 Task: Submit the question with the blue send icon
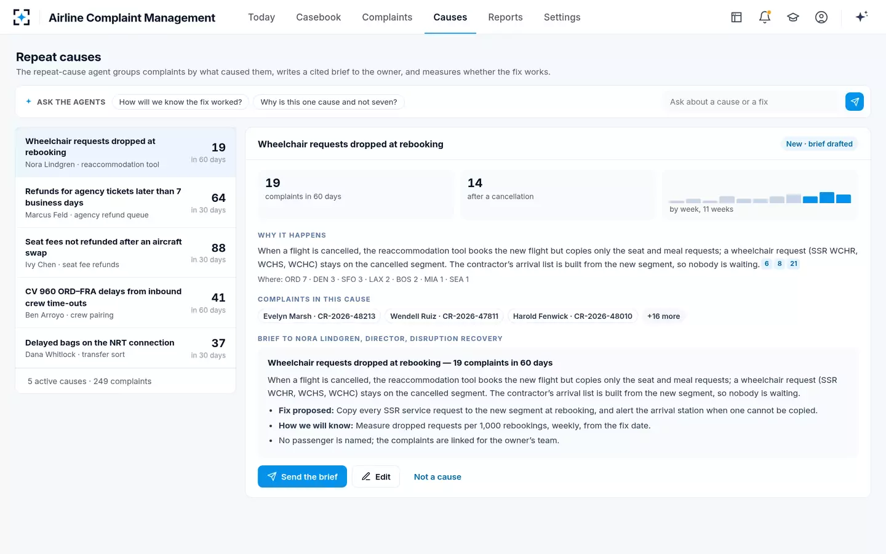pyautogui.click(x=855, y=102)
